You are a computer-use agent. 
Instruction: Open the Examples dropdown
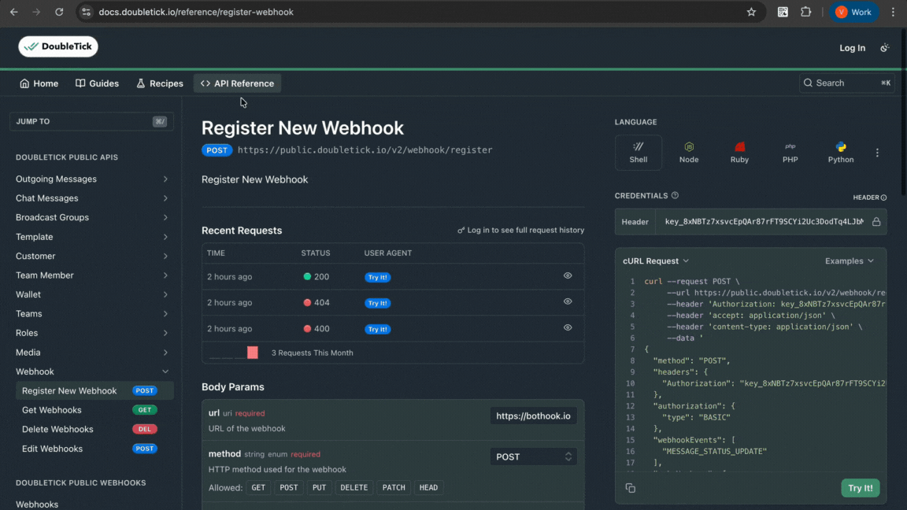[x=850, y=261]
